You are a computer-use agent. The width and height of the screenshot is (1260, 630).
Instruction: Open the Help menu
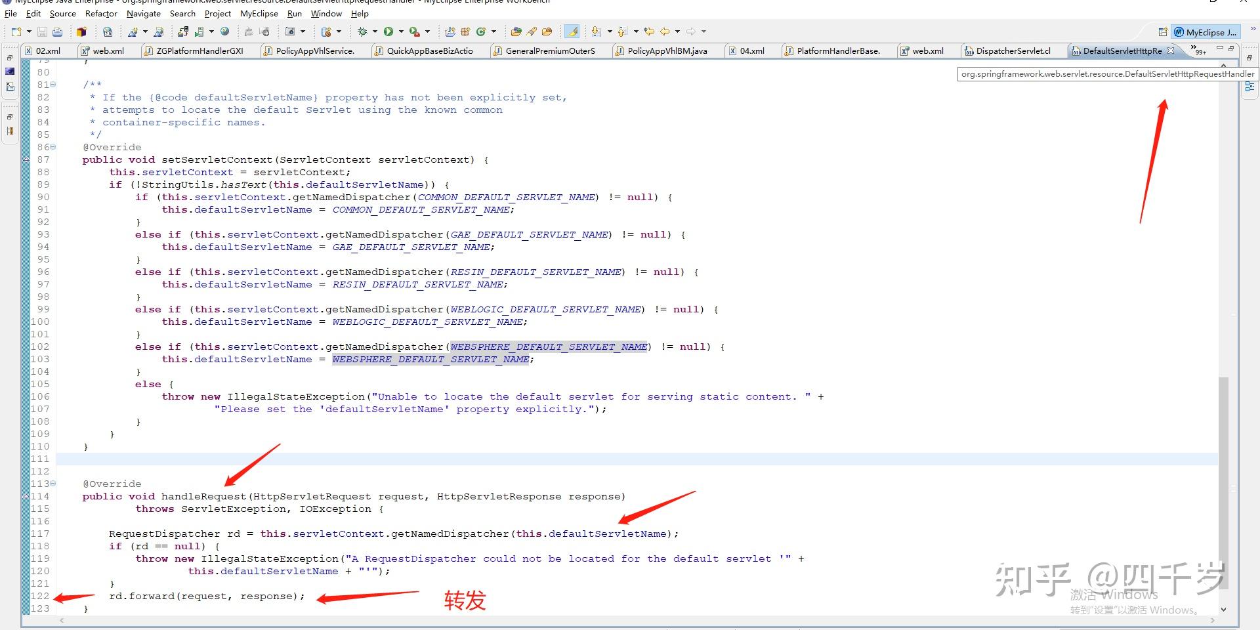tap(360, 13)
